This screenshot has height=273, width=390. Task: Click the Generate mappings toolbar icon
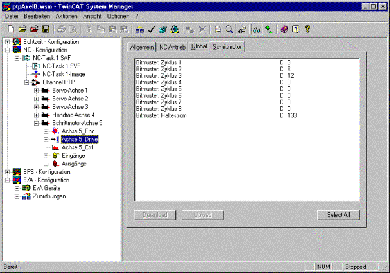click(139, 30)
